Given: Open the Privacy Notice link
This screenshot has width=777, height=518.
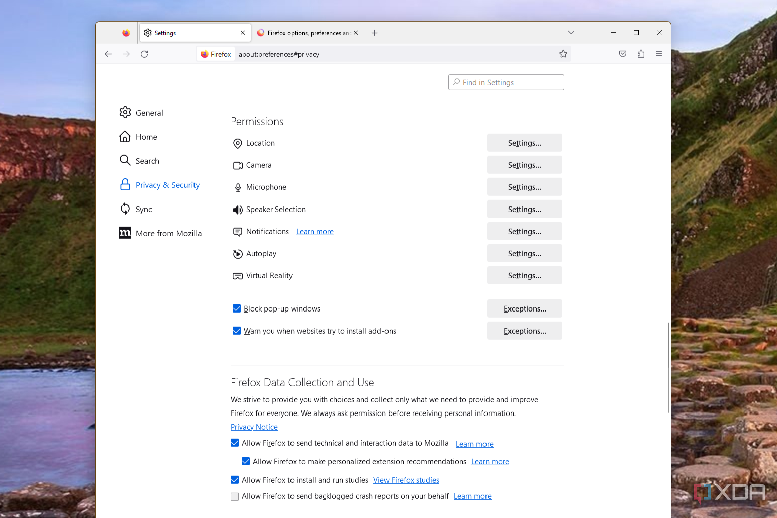Looking at the screenshot, I should pyautogui.click(x=254, y=427).
